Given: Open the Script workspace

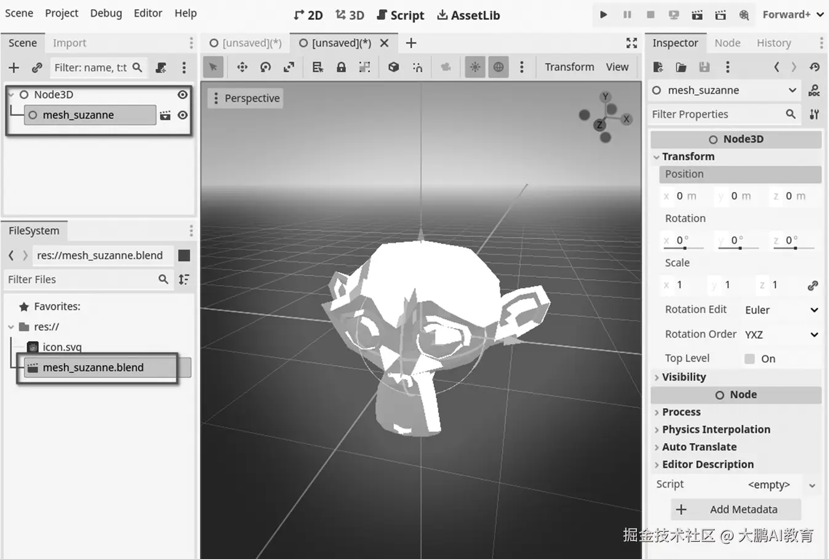Looking at the screenshot, I should coord(400,15).
